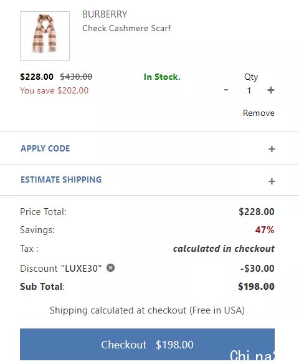Remove the LUXE30 discount code
The height and width of the screenshot is (364, 299).
click(x=110, y=267)
